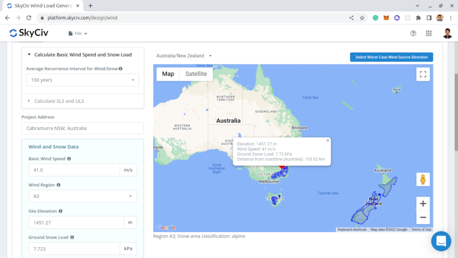Viewport: 458px width, 258px height.
Task: Zoom in on the map
Action: [423, 203]
